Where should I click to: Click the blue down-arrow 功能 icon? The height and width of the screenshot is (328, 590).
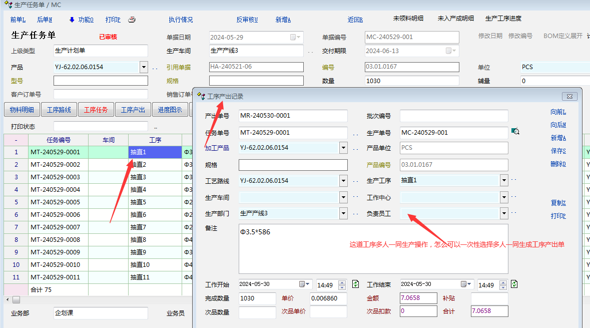click(x=72, y=20)
